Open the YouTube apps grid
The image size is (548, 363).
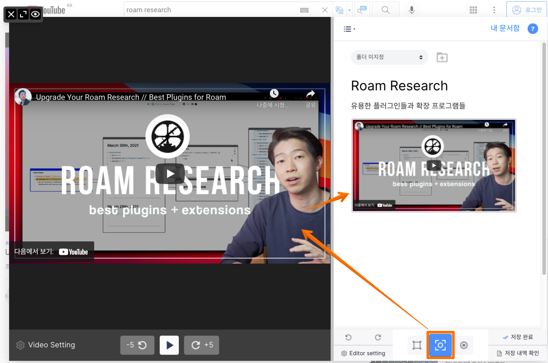(x=473, y=10)
